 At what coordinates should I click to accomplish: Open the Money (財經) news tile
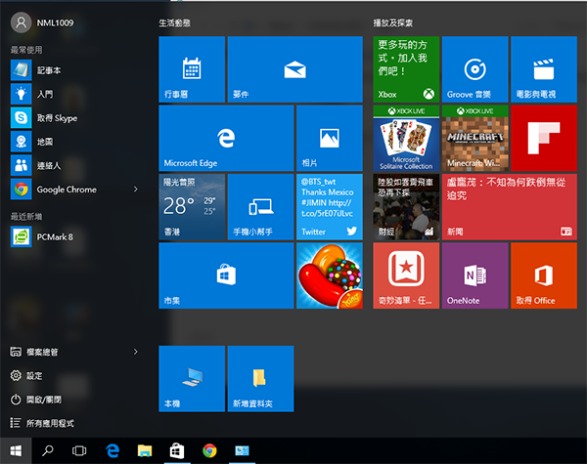[406, 207]
